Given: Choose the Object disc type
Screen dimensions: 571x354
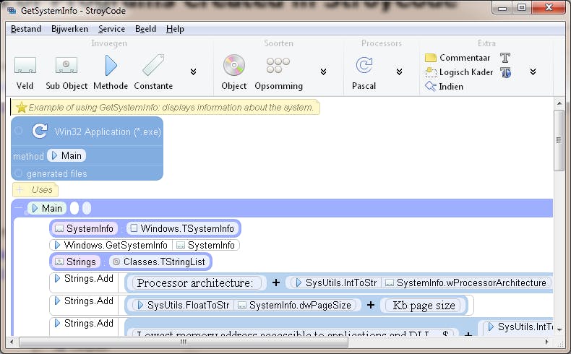Looking at the screenshot, I should 233,72.
